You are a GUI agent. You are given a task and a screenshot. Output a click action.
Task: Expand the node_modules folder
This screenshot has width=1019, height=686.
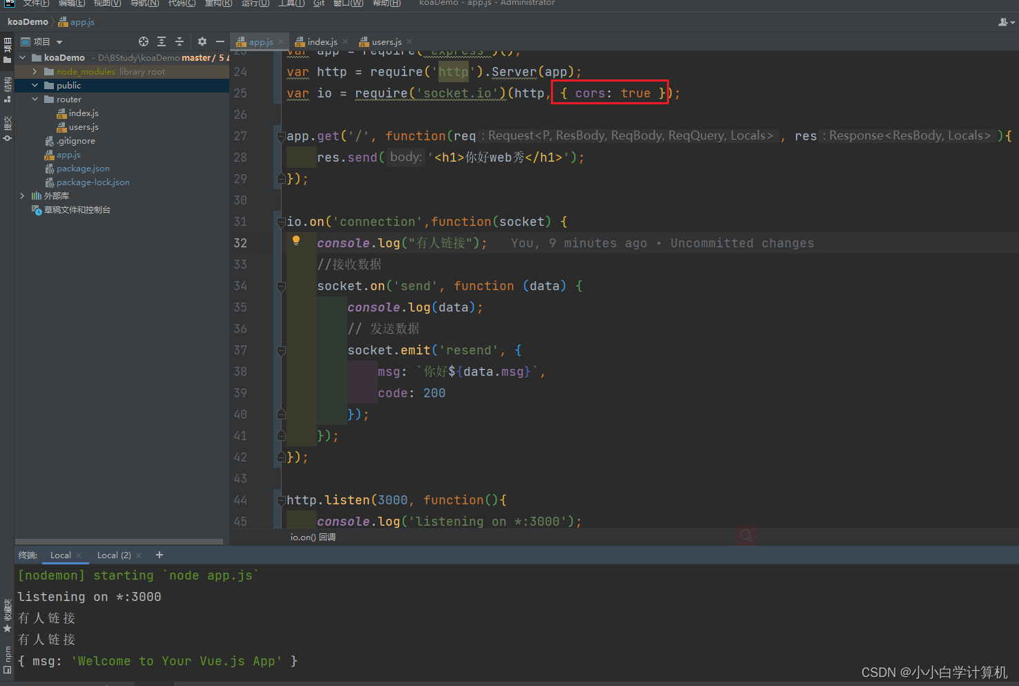pyautogui.click(x=35, y=72)
